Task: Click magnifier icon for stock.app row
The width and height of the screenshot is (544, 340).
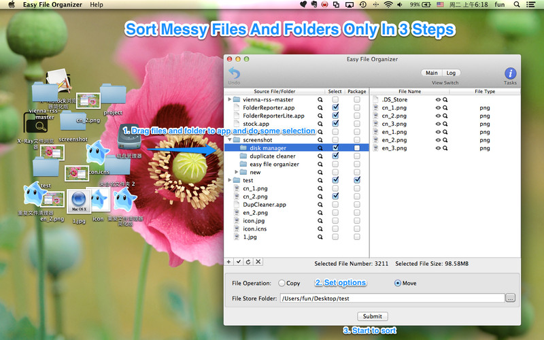Action: pyautogui.click(x=320, y=124)
